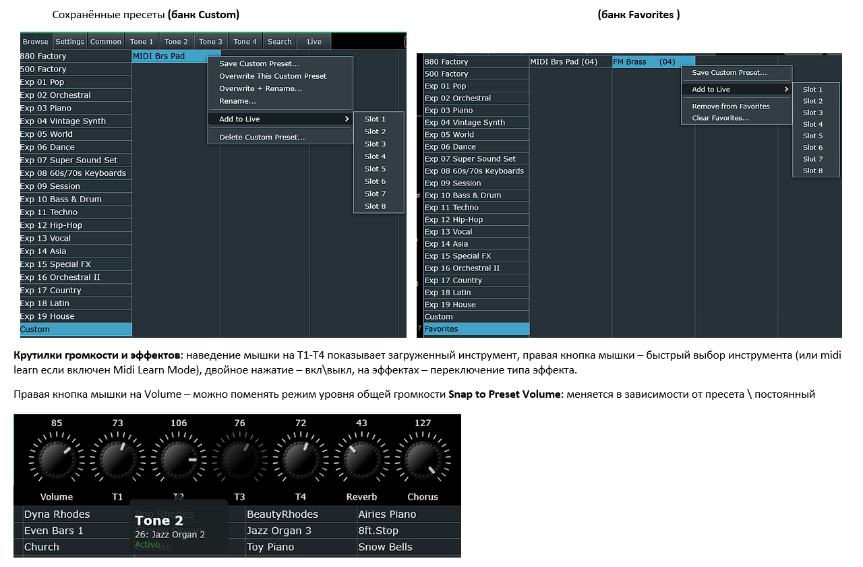Select Exp 06 Dance in Favorites bank screenshot
863x567 pixels.
[x=477, y=147]
